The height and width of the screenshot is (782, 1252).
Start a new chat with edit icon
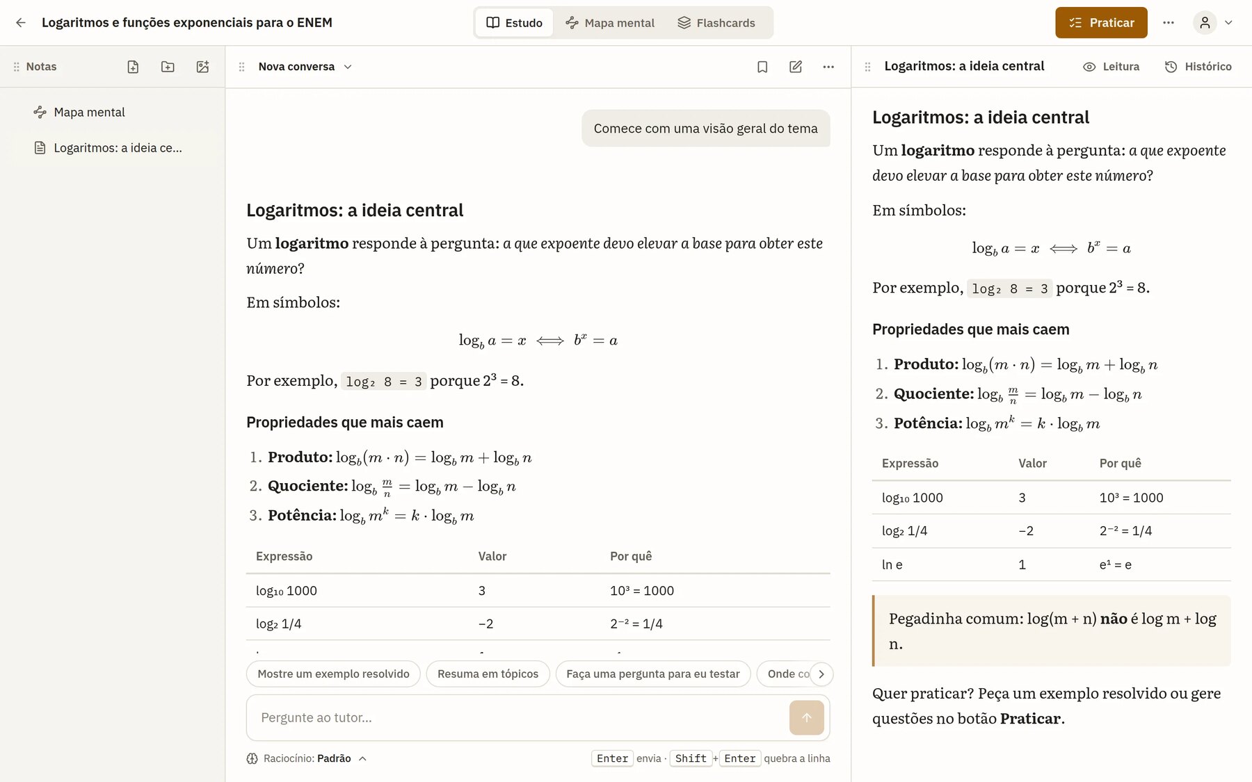tap(796, 67)
